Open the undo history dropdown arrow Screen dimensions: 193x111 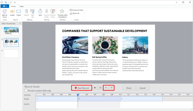pyautogui.click(x=8, y=2)
